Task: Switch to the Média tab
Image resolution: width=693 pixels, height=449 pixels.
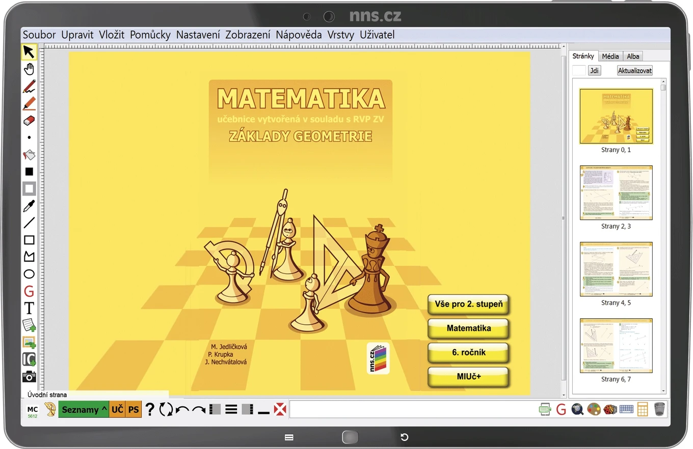Action: [610, 57]
